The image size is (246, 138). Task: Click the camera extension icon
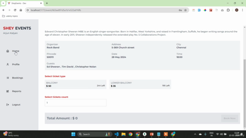click(222, 10)
